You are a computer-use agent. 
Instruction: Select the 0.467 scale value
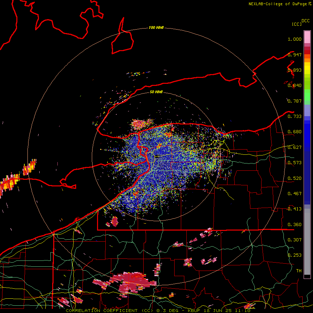pyautogui.click(x=295, y=194)
